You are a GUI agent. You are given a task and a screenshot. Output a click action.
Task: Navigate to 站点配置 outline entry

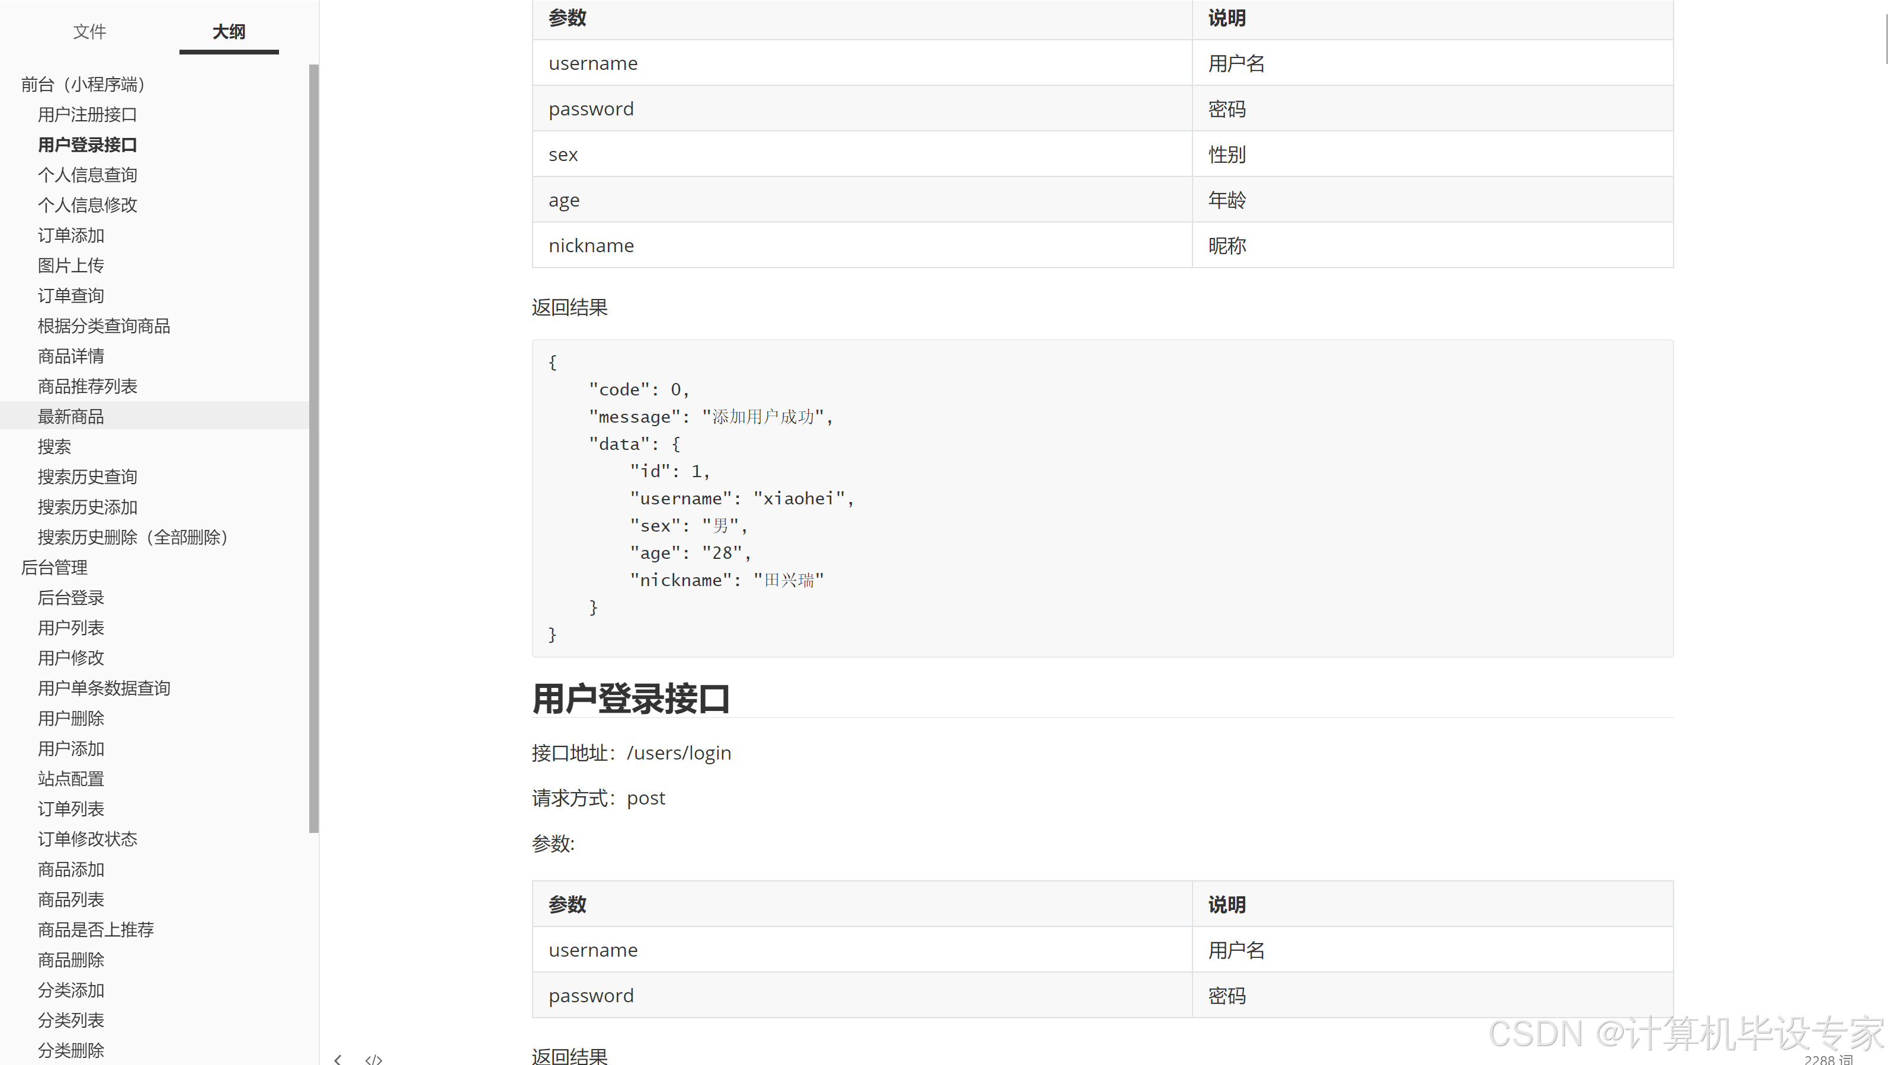coord(71,778)
